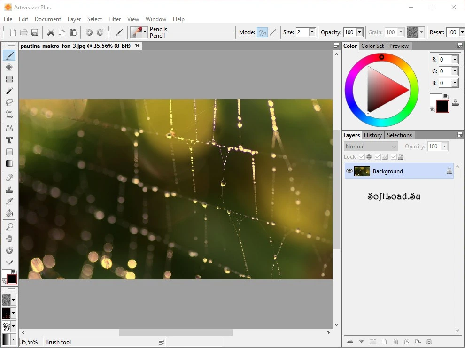Viewport: 465px width, 348px height.
Task: Activate the Eyedropper color picker tool
Action: 9,201
